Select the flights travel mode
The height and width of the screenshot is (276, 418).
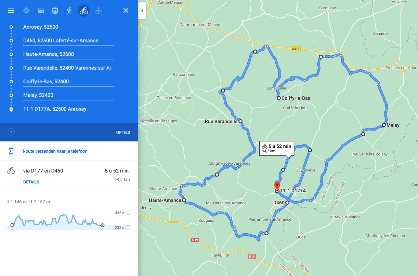coord(99,11)
